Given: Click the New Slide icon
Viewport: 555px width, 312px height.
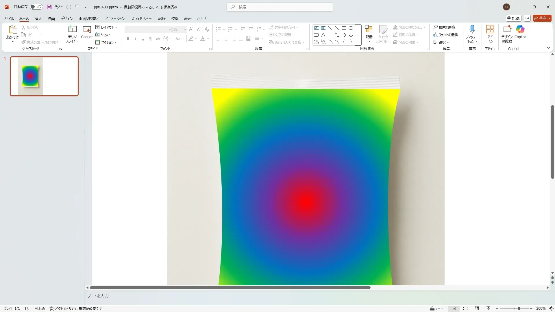Looking at the screenshot, I should point(72,29).
